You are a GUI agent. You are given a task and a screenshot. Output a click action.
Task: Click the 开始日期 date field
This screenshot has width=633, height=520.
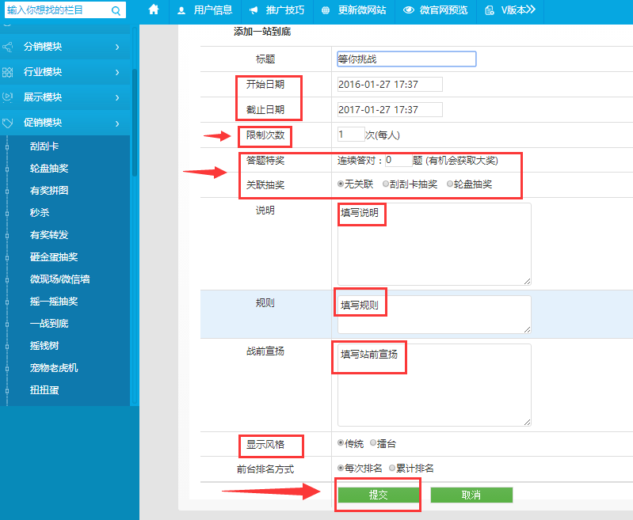(390, 85)
